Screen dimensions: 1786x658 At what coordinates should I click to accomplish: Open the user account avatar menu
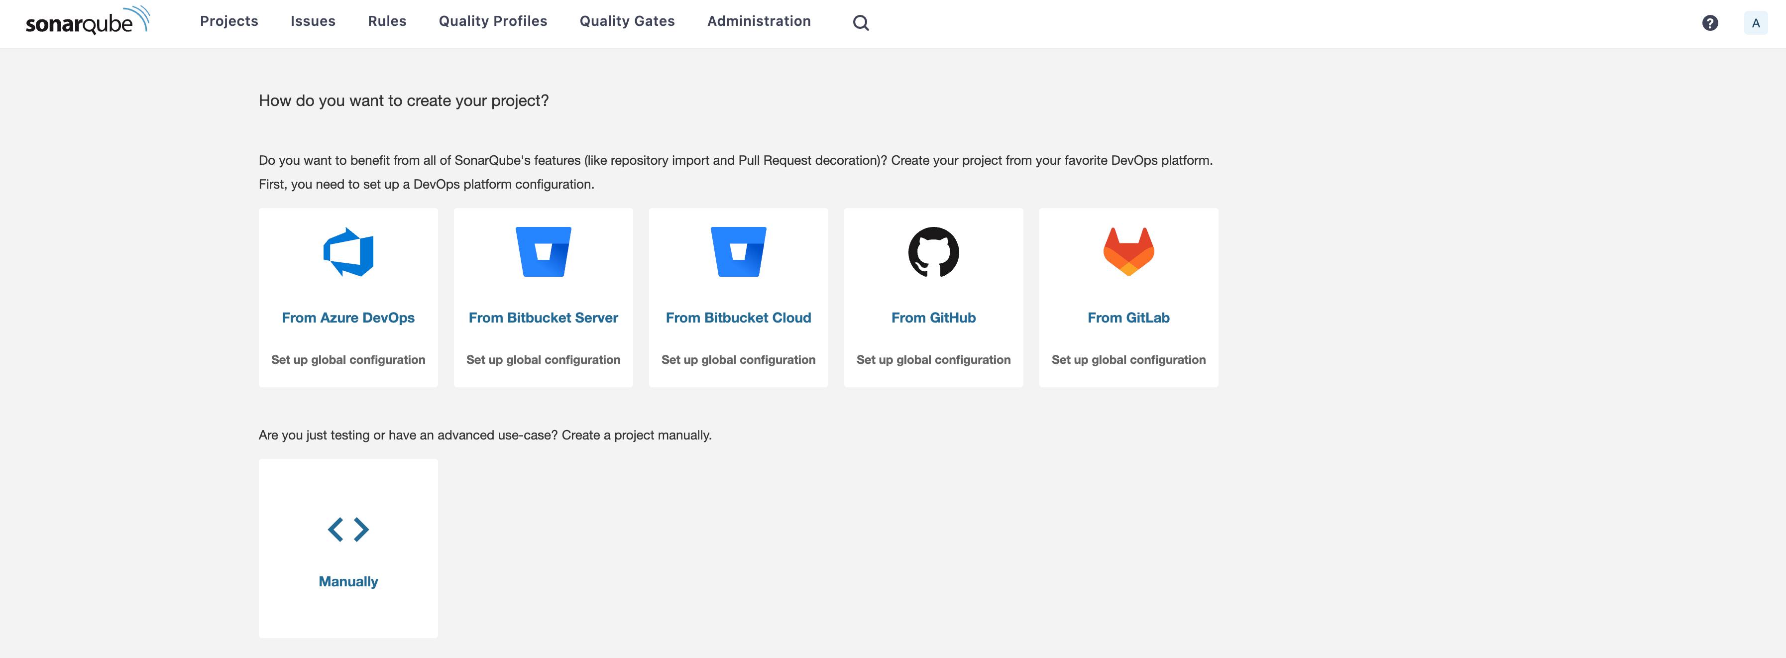click(1756, 23)
